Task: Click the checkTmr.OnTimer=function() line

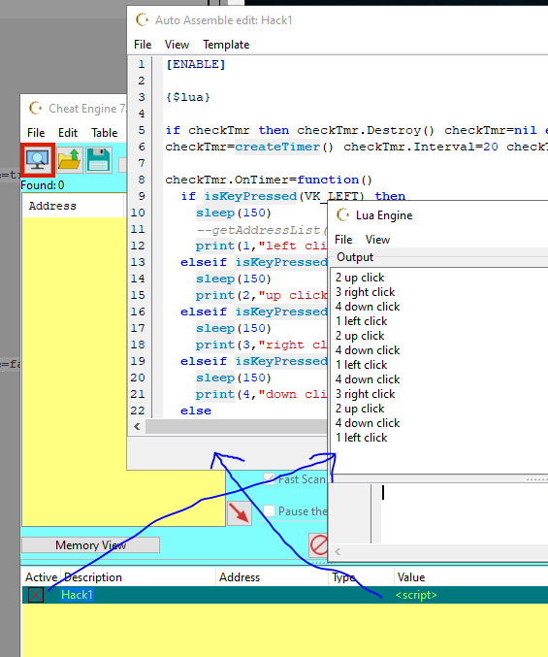Action: pyautogui.click(x=269, y=180)
